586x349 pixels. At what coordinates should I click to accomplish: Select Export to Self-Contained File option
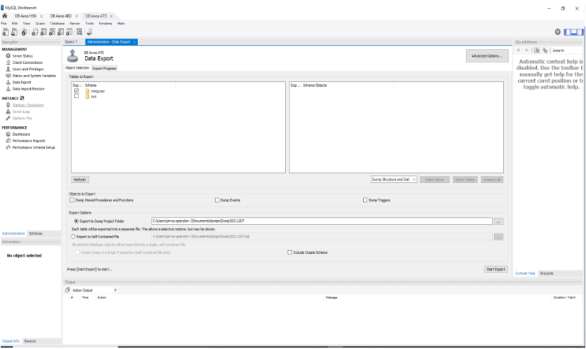tap(74, 237)
